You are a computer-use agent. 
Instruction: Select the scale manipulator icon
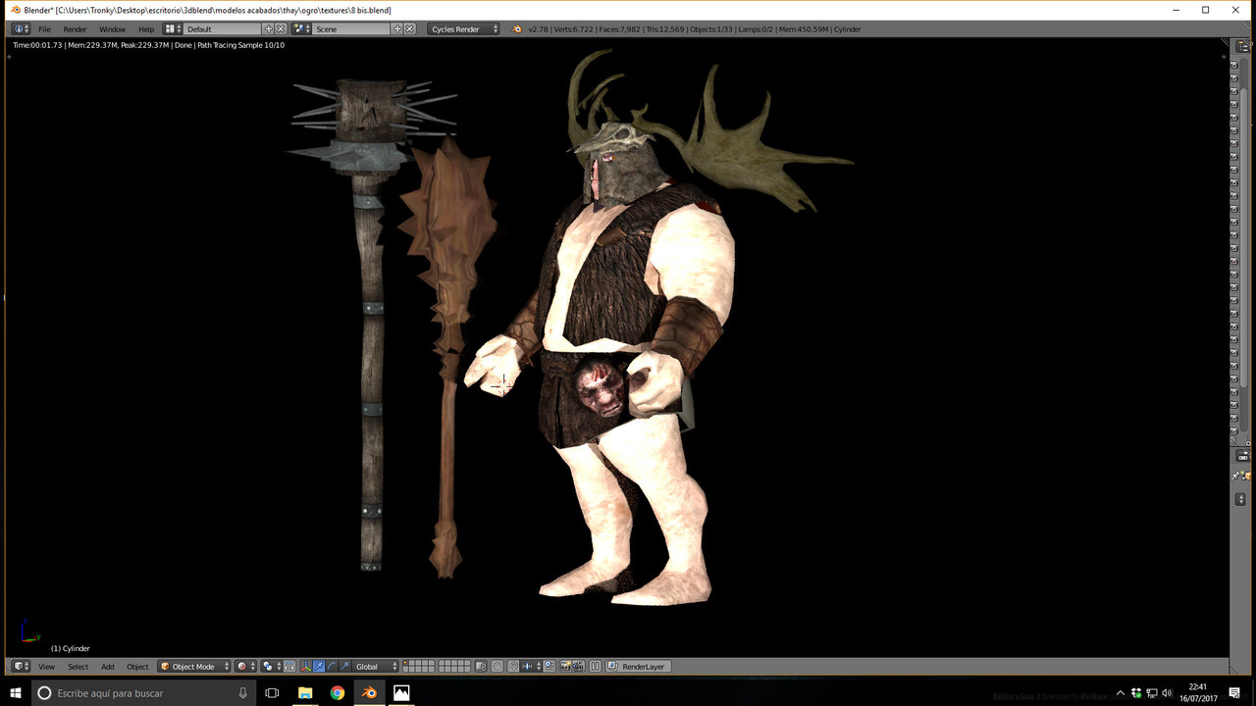(344, 667)
